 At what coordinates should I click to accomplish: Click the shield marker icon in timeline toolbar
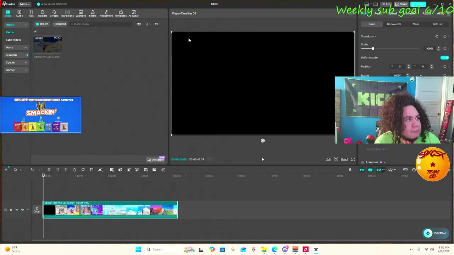(83, 170)
